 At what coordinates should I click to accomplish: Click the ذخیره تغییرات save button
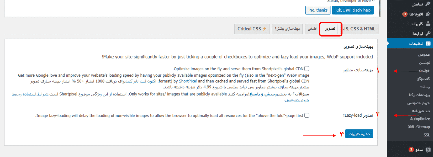click(359, 134)
